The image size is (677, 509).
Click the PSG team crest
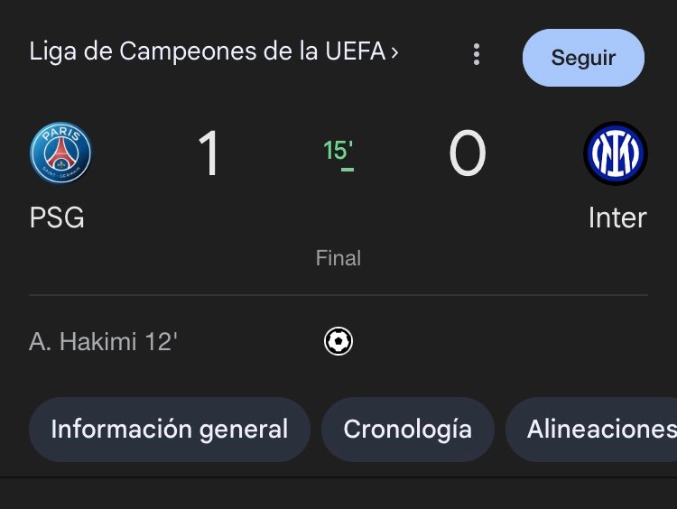[60, 153]
